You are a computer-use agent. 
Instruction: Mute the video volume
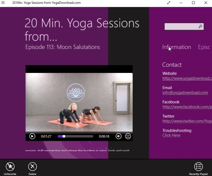point(119,136)
